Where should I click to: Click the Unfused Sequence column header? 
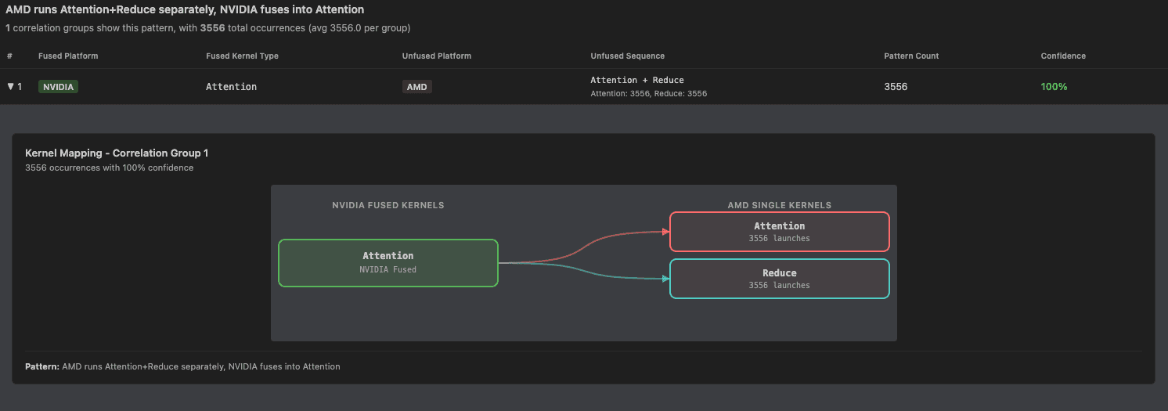click(627, 56)
